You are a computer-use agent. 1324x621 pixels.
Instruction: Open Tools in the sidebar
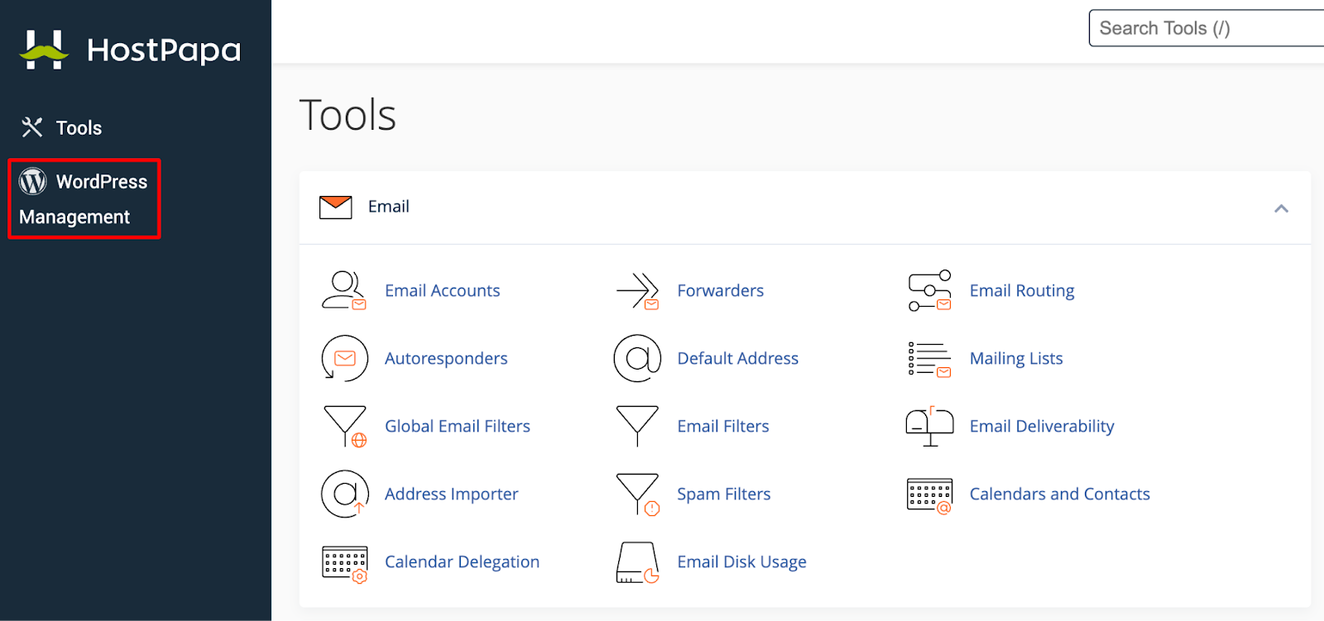point(61,127)
